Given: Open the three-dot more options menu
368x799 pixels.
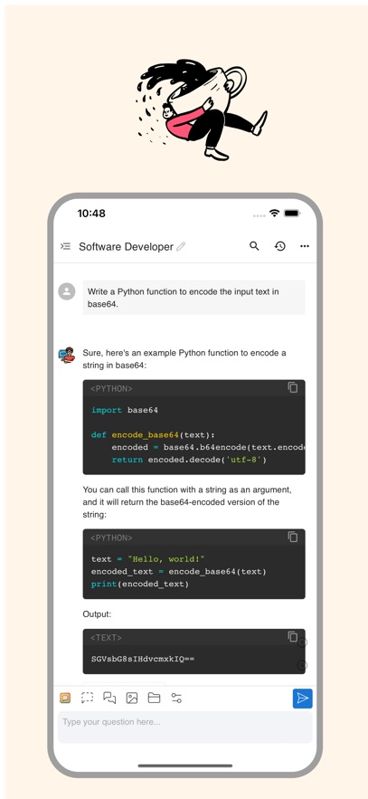Looking at the screenshot, I should 305,246.
